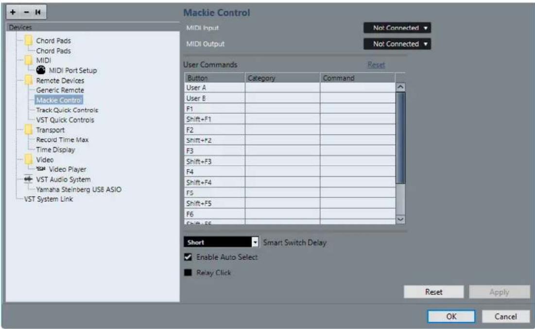The image size is (535, 329).
Task: Click the commands table scrollbar thumb
Action: click(x=400, y=138)
